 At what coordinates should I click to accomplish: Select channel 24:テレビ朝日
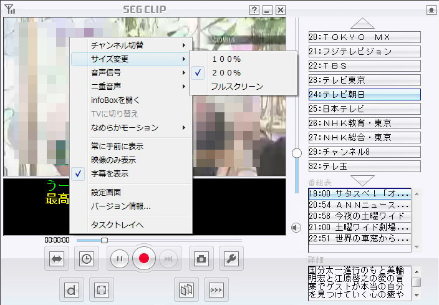click(365, 95)
